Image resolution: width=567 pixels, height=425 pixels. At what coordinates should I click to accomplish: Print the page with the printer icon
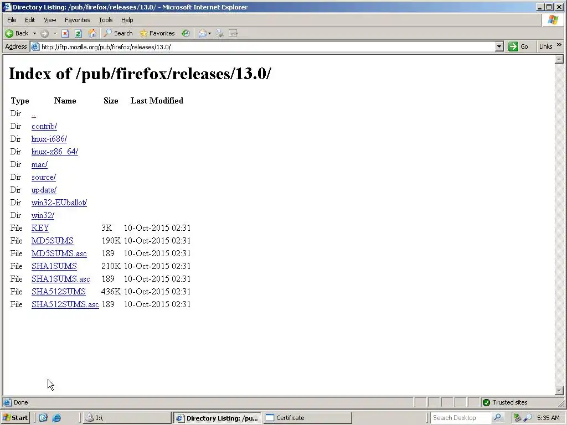219,34
